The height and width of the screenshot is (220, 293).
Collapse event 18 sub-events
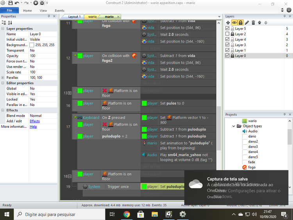click(x=70, y=176)
